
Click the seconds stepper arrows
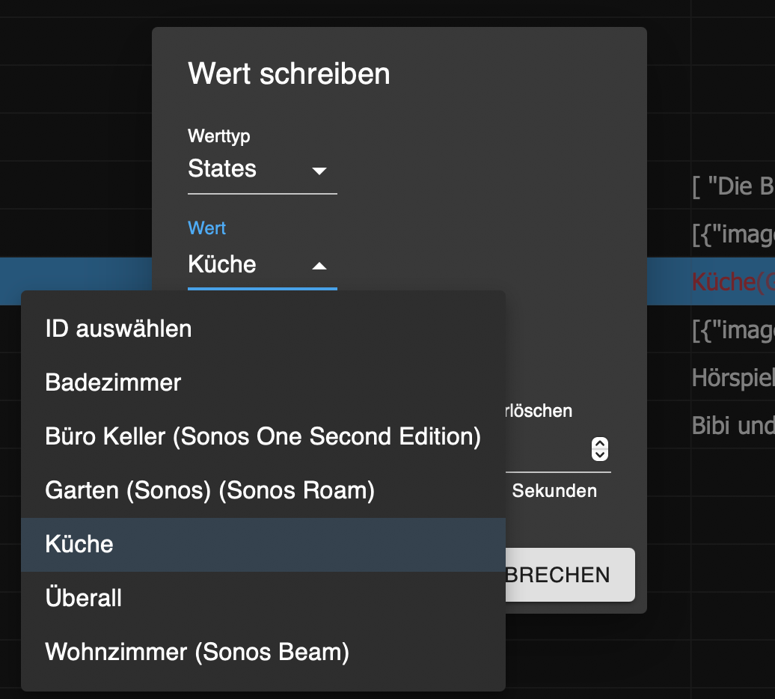(x=599, y=449)
